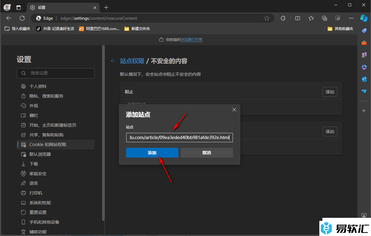This screenshot has height=236, width=371.
Task: Open the favorites list icon
Action: pyautogui.click(x=311, y=18)
